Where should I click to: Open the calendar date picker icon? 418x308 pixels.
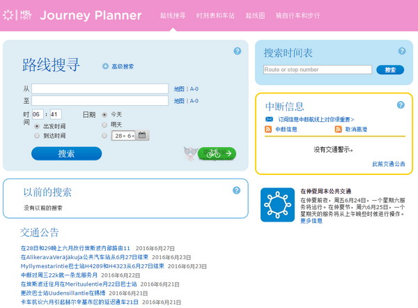142,135
